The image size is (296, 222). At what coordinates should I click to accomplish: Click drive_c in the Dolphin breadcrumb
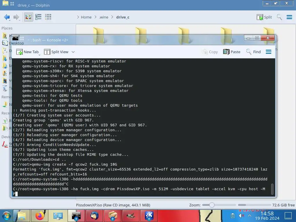(x=123, y=17)
